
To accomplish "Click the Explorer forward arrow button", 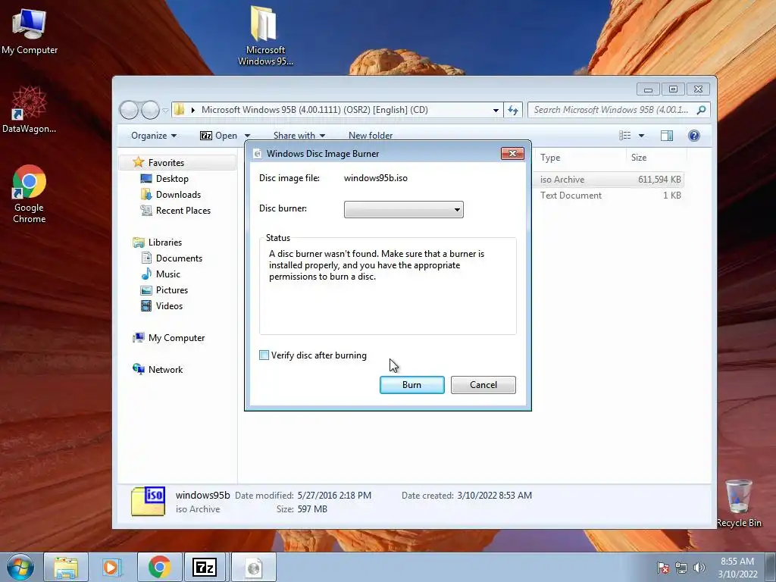I will coord(150,110).
